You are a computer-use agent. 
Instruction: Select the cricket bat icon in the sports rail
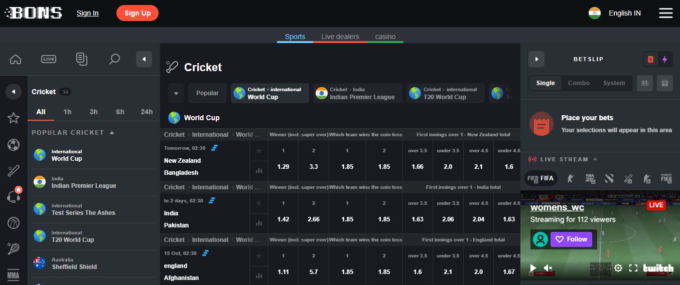14,171
